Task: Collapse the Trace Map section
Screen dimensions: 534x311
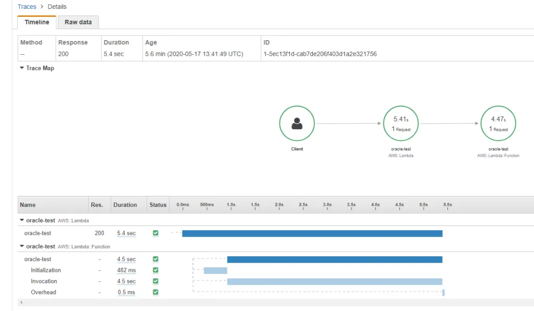Action: tap(22, 68)
